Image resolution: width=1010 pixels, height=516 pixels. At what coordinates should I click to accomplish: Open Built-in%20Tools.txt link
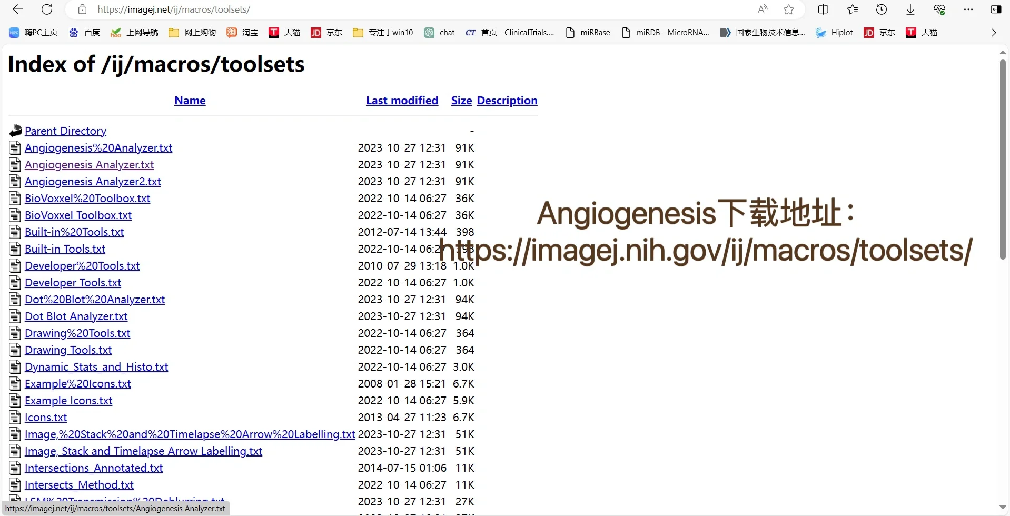[74, 232]
